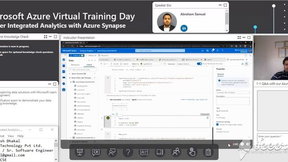Open the Develop hub document icon

coord(64,72)
